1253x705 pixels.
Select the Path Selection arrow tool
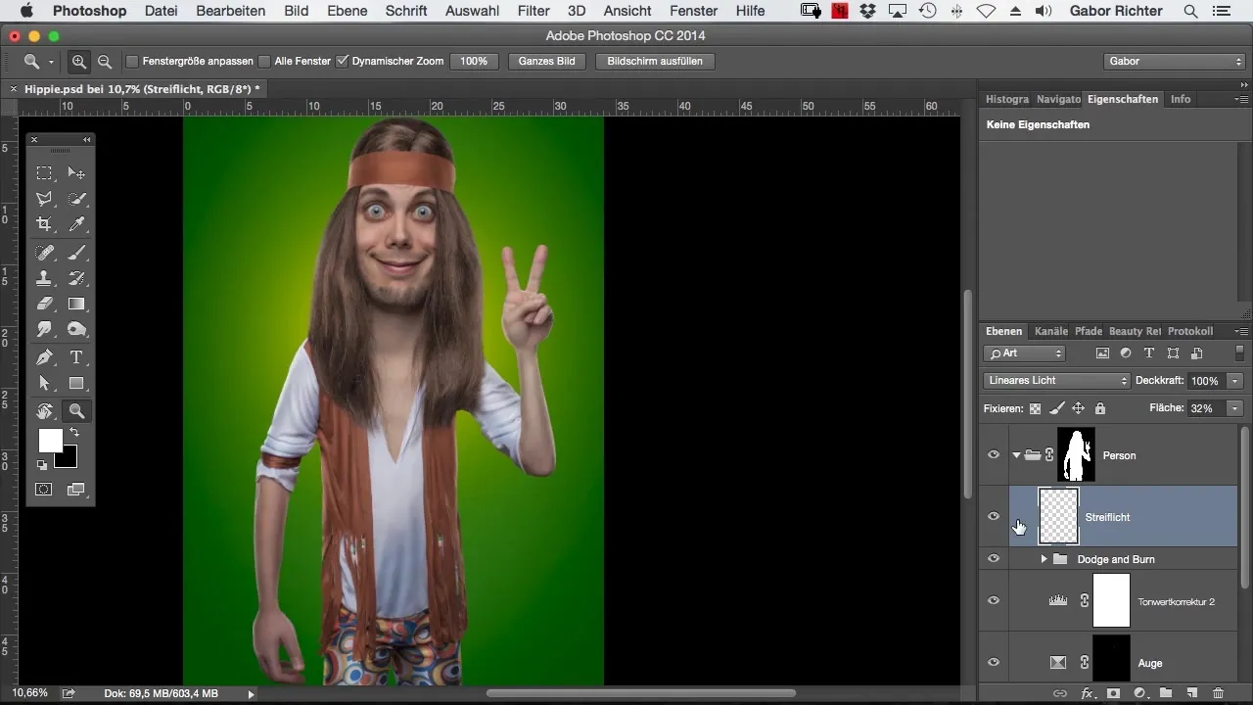tap(44, 384)
